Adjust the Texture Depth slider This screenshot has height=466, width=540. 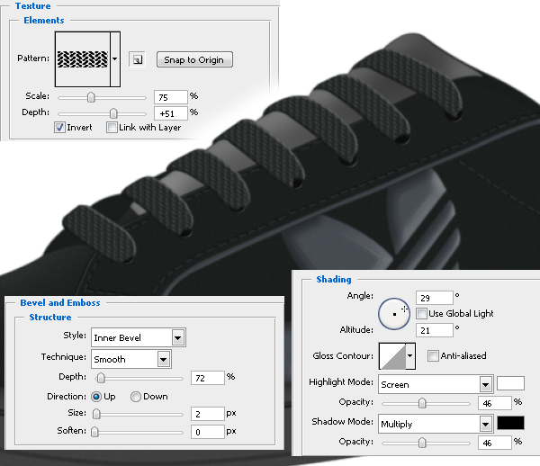point(113,113)
